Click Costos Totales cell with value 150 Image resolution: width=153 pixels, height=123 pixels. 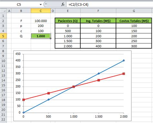click(134, 31)
